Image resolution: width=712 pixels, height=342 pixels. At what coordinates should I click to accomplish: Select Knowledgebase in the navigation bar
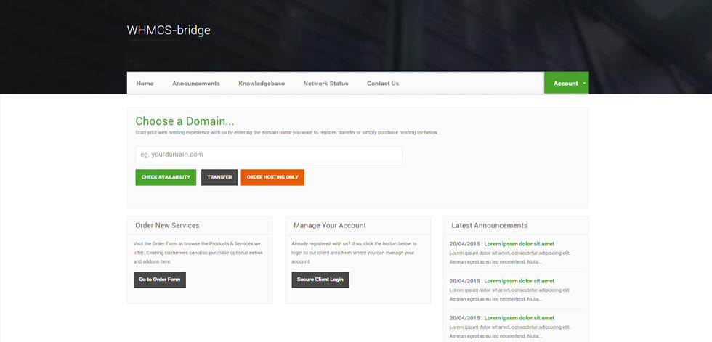(262, 84)
